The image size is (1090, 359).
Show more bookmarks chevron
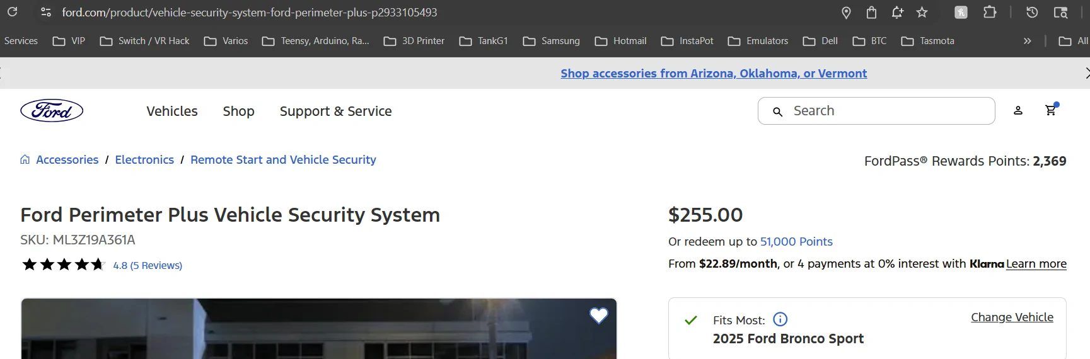(x=1027, y=41)
